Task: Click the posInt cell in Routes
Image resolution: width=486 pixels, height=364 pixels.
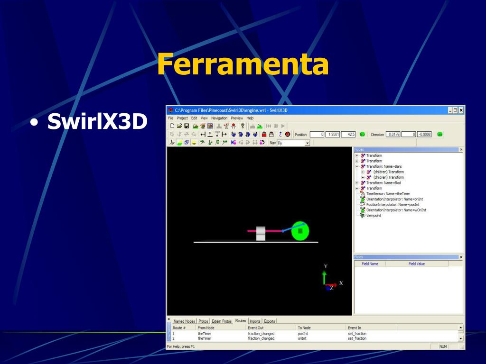Action: [x=303, y=334]
